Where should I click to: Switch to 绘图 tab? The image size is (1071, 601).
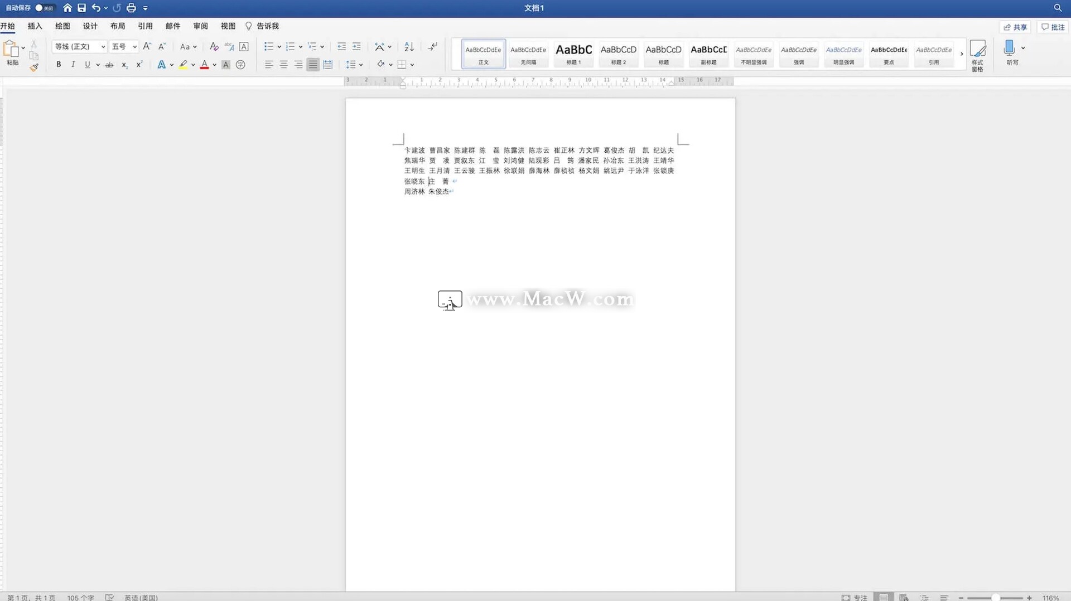(62, 26)
